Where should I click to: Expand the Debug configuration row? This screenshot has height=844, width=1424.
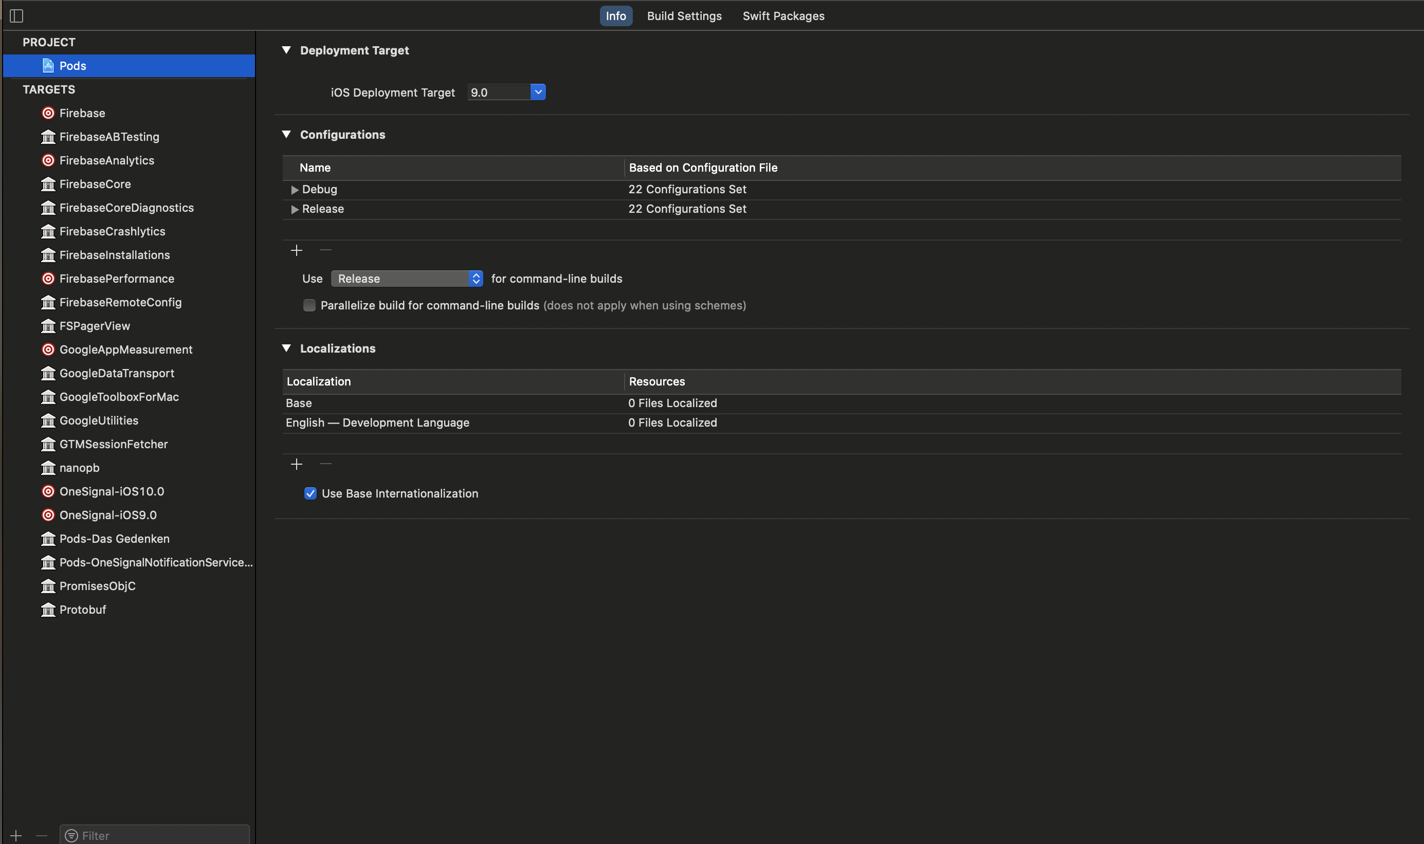tap(295, 190)
